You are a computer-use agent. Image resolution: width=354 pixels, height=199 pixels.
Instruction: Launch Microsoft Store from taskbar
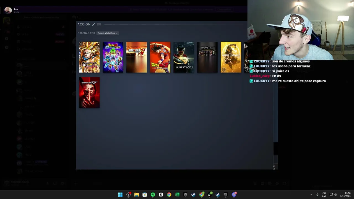click(x=145, y=195)
